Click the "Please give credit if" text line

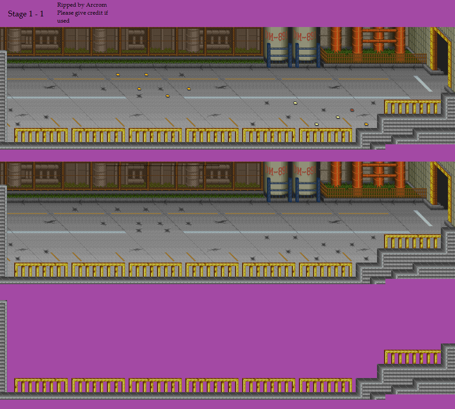[x=82, y=13]
